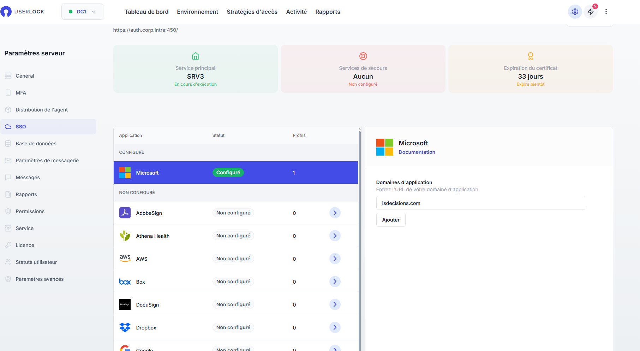Open MFA server settings
Image resolution: width=640 pixels, height=351 pixels.
(x=21, y=93)
